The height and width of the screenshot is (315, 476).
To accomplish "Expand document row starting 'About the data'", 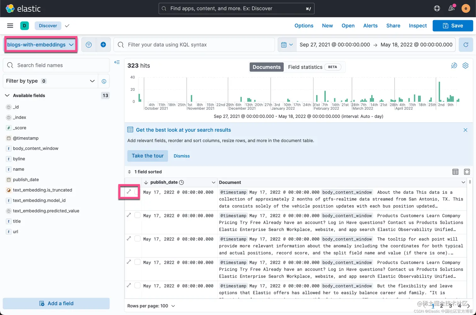I will pyautogui.click(x=129, y=192).
